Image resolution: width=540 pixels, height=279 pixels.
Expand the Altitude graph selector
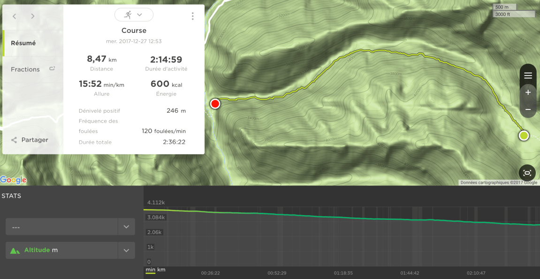(126, 250)
